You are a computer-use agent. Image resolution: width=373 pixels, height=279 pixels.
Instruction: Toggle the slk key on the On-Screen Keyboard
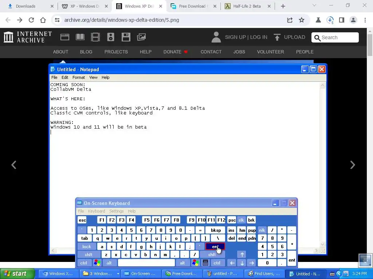(x=241, y=220)
